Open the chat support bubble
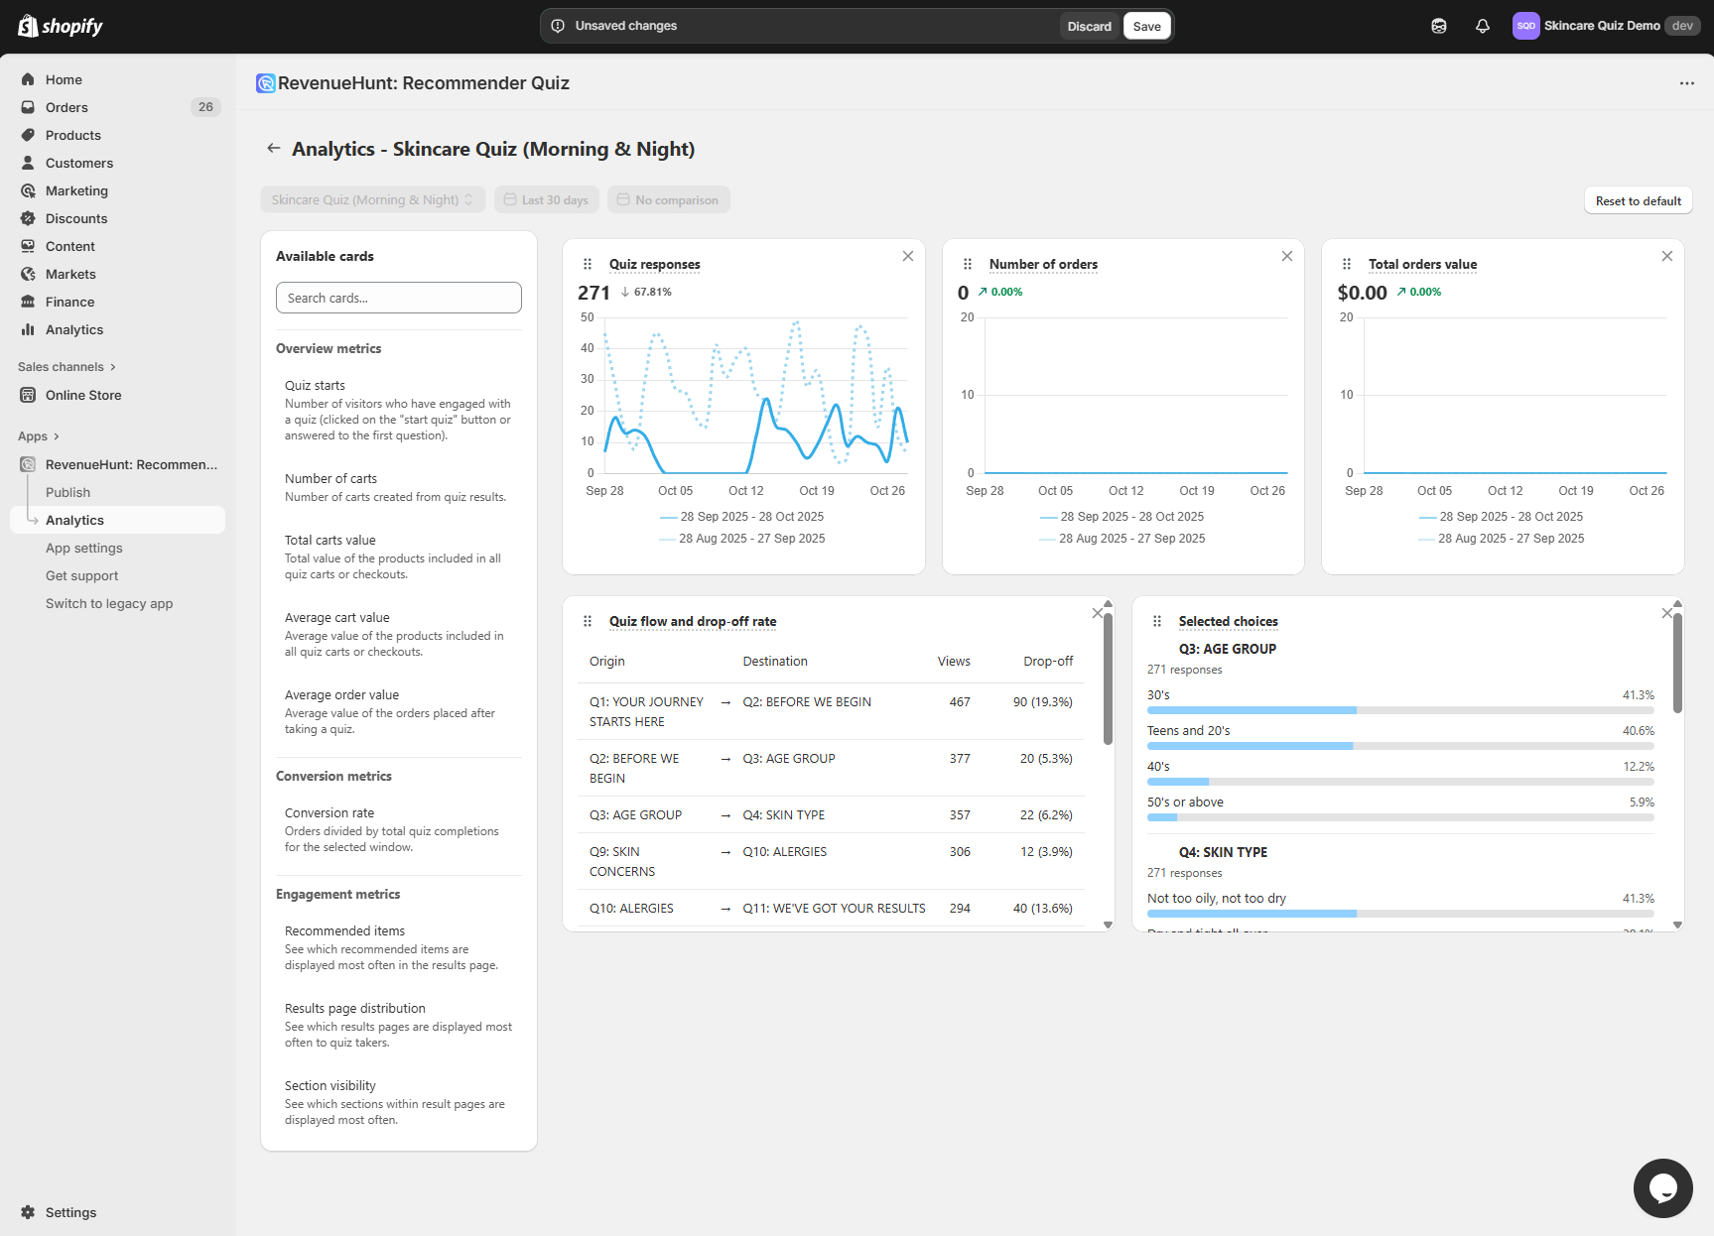This screenshot has width=1714, height=1236. tap(1662, 1187)
